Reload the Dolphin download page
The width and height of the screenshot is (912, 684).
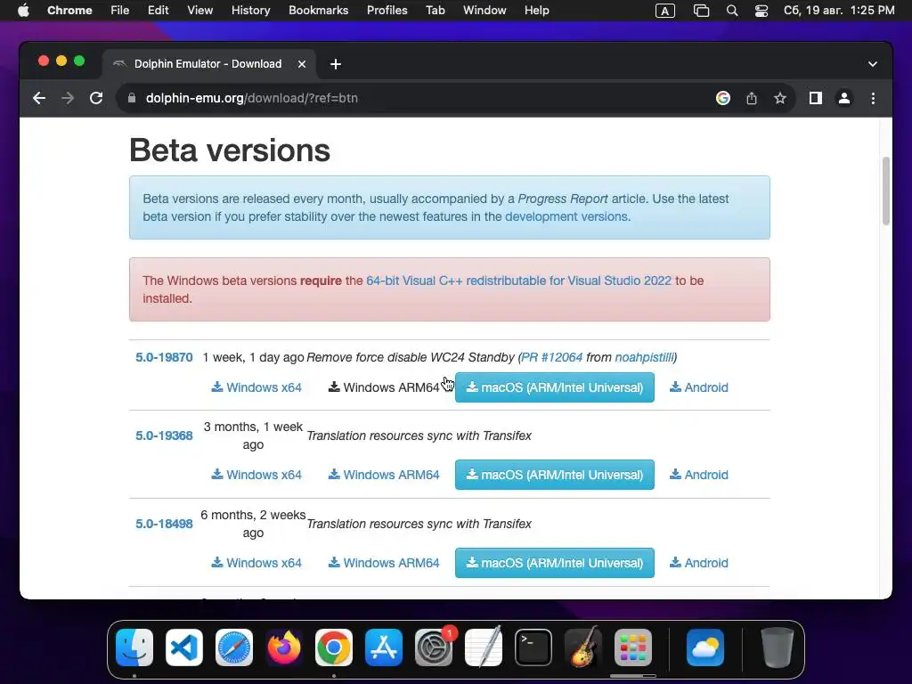click(x=96, y=98)
